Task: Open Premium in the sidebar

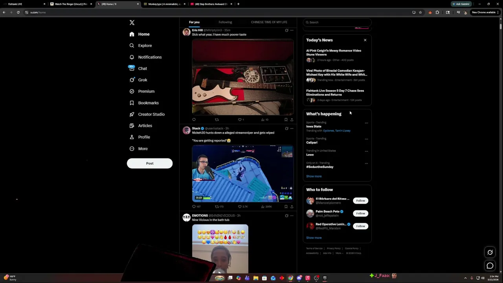Action: pos(142,91)
